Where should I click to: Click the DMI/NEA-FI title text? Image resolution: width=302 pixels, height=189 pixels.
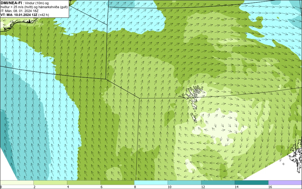coord(11,3)
